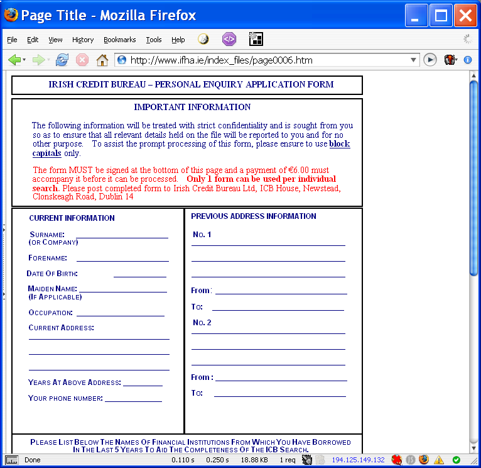Click the "1 req" status bar entry
Image resolution: width=481 pixels, height=468 pixels.
288,460
